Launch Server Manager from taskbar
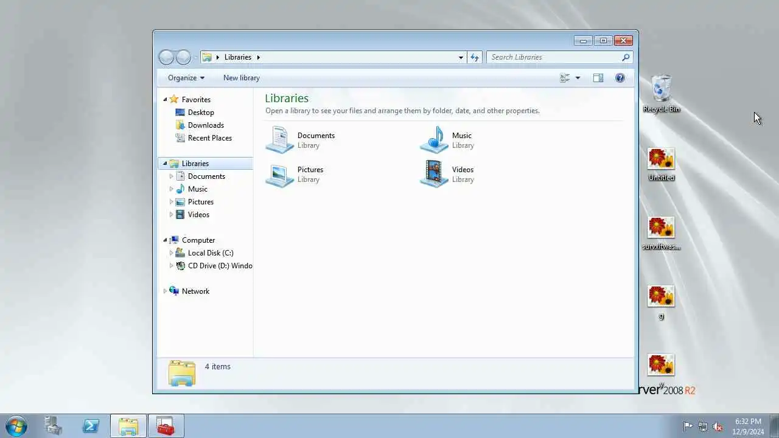The height and width of the screenshot is (438, 779). pos(53,426)
